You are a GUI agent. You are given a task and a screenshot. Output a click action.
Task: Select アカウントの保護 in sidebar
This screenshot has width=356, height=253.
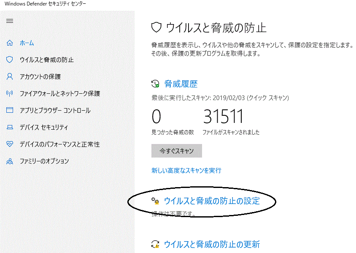tap(40, 76)
